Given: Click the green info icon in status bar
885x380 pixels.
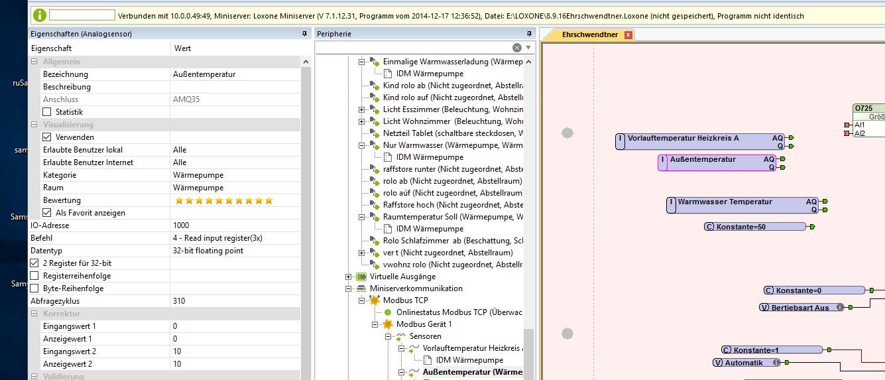Looking at the screenshot, I should [39, 15].
